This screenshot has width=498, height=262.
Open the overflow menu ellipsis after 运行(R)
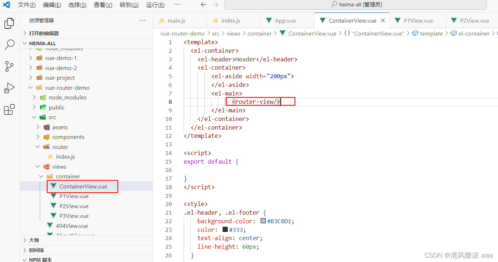[177, 5]
